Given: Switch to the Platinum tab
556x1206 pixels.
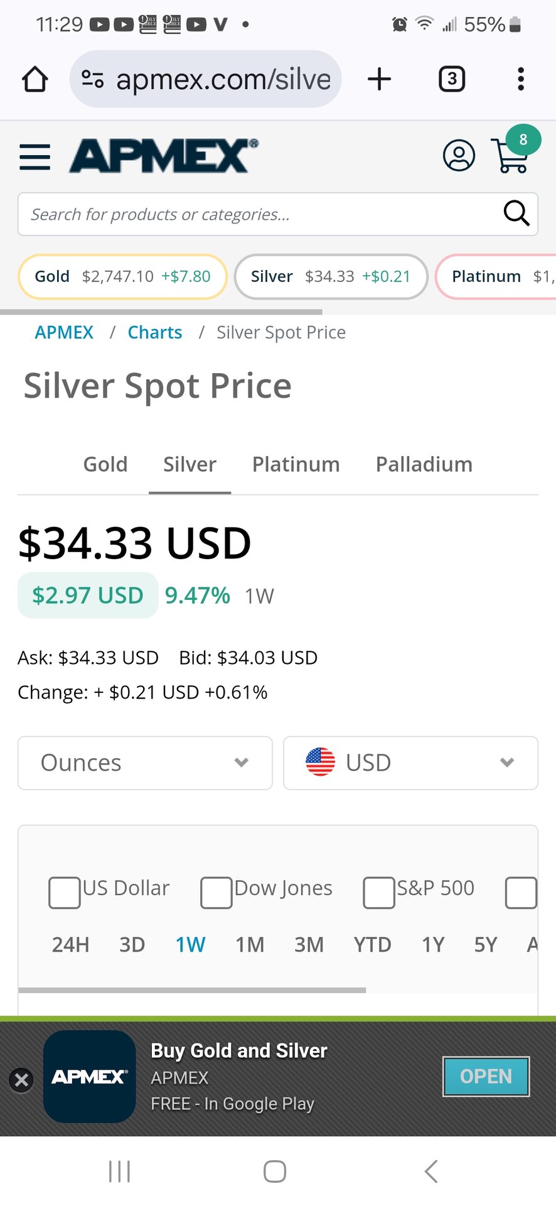Looking at the screenshot, I should pos(296,464).
